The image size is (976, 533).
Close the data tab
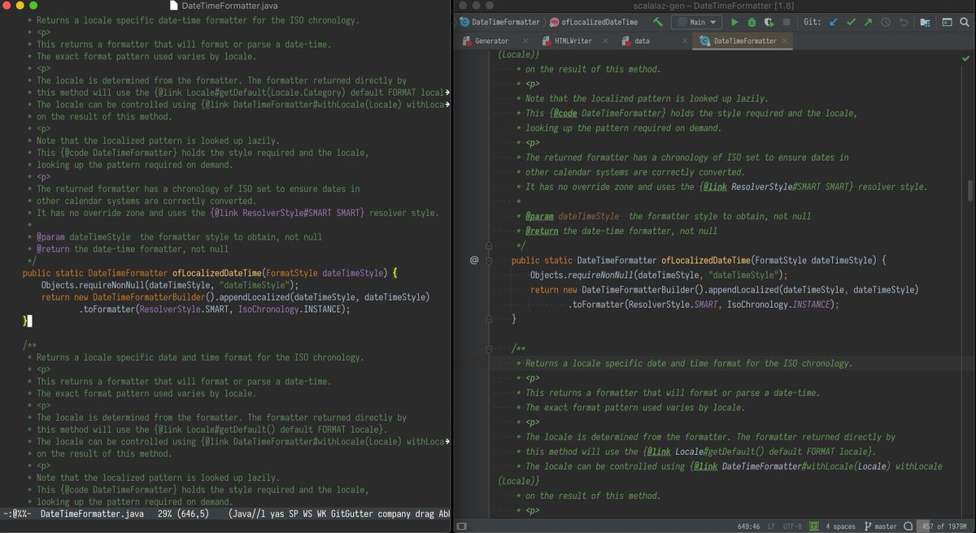click(683, 40)
